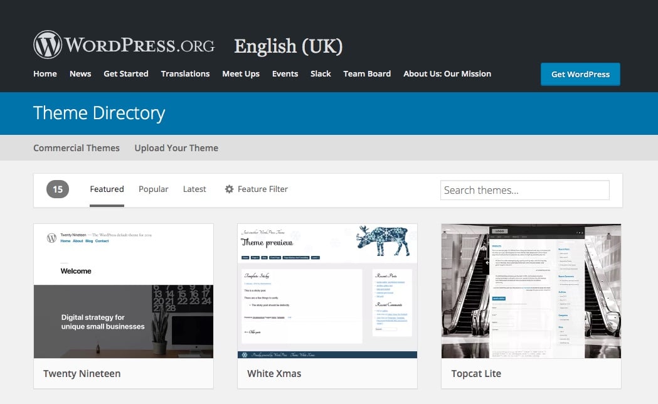Change language from English (UK)
Screen dimensions: 658x404
288,46
